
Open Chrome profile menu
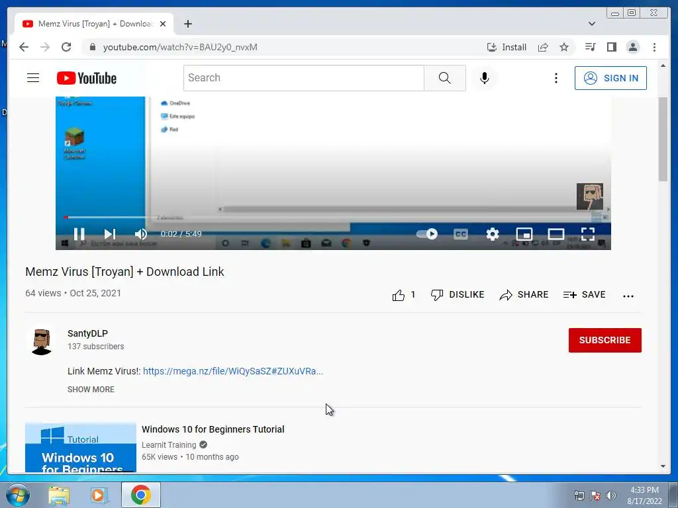[632, 47]
